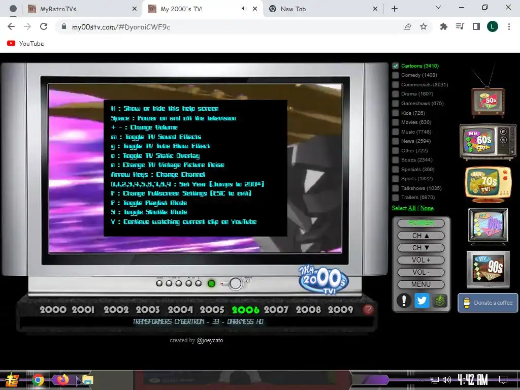The width and height of the screenshot is (520, 390).
Task: Click the exclamation mark icon on remote
Action: [x=404, y=301]
